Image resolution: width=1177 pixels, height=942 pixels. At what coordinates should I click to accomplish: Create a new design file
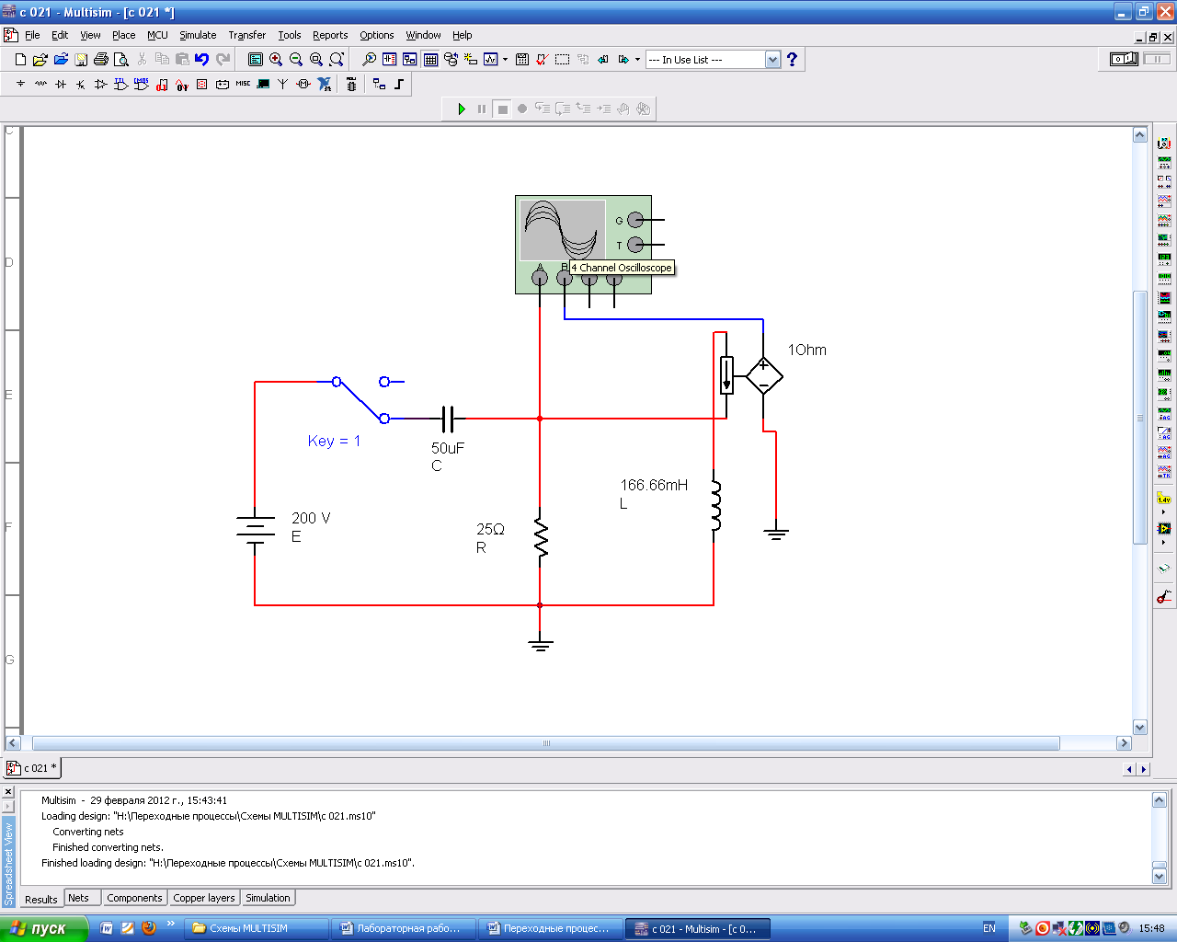[20, 59]
